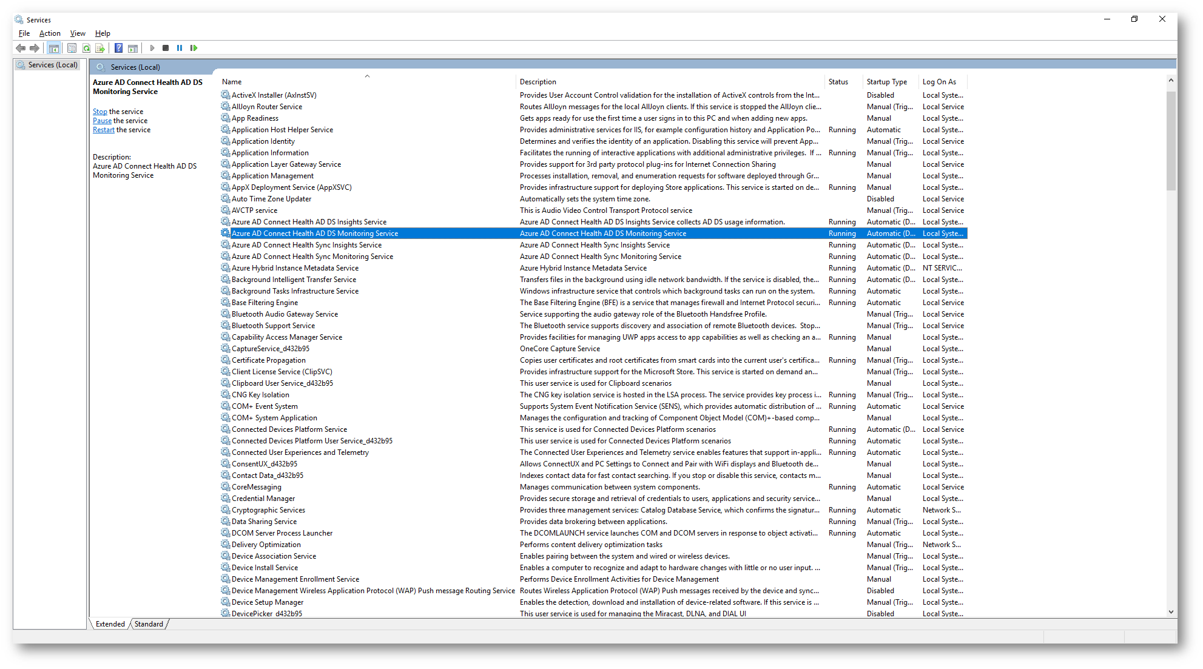Click the App Readiness gear icon

225,118
